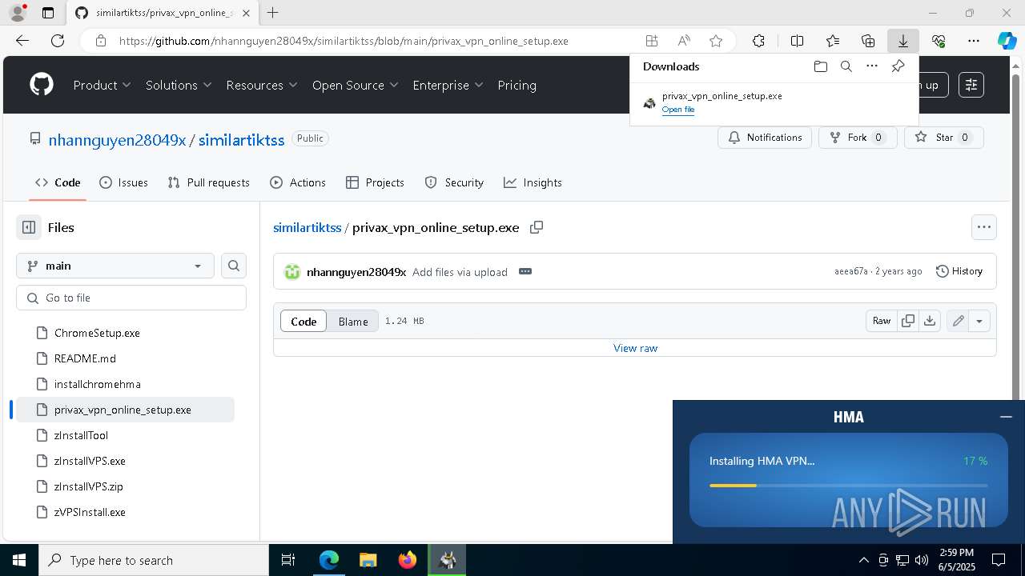1025x576 pixels.
Task: Open similartiktss repository link in header
Action: click(241, 140)
